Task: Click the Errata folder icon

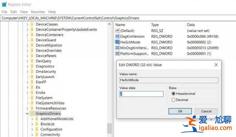Action: [x=32, y=92]
